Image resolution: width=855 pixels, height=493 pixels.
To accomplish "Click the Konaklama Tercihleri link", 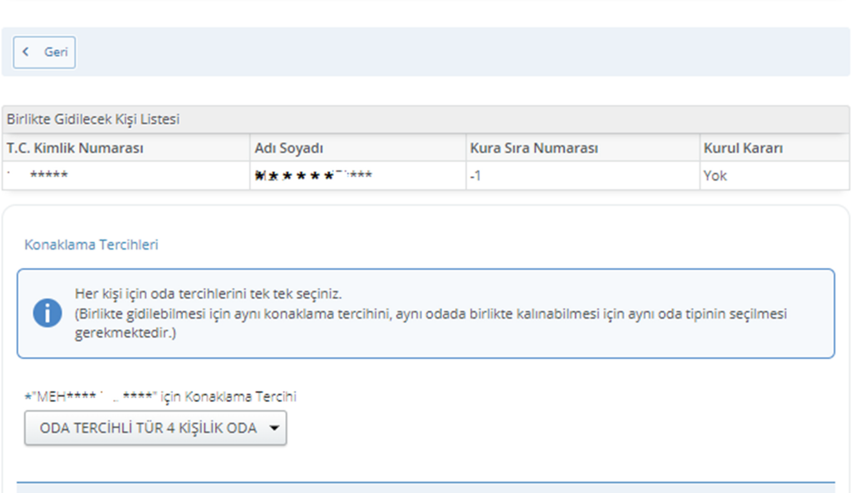I will click(91, 245).
